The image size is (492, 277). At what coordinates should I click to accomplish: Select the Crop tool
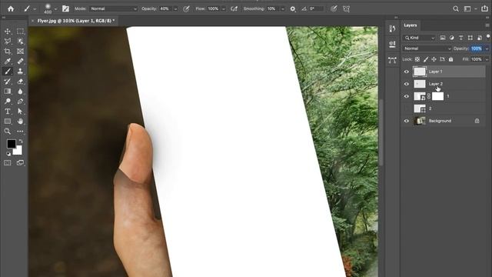point(8,52)
